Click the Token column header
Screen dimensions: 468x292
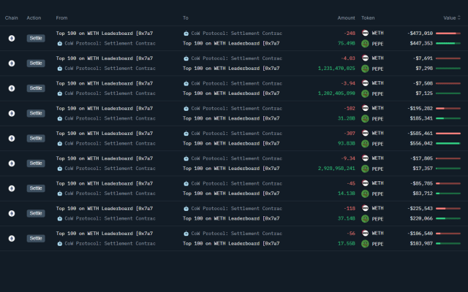[368, 18]
